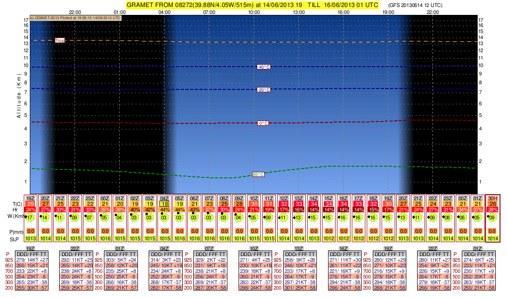507x298 pixels.
Task: Click the 04:00 time label above the chart
Action: 164,12
